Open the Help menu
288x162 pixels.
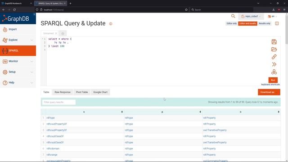11,82
